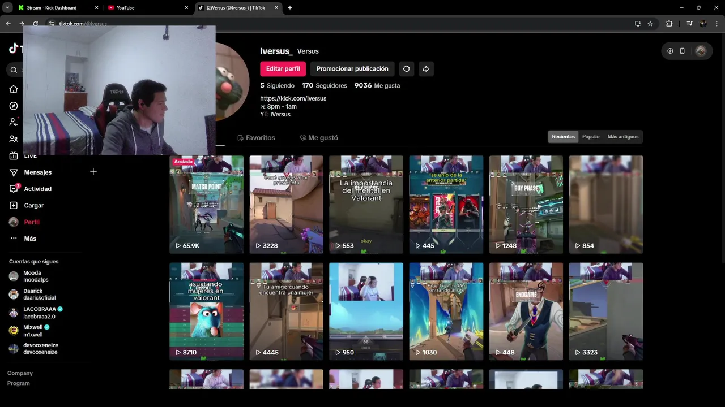Sort videos by Más antiguos

pos(623,137)
